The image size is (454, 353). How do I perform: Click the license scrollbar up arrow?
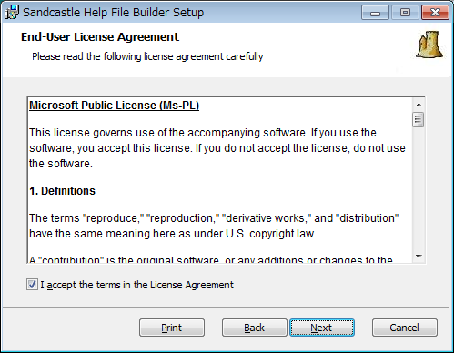click(419, 105)
